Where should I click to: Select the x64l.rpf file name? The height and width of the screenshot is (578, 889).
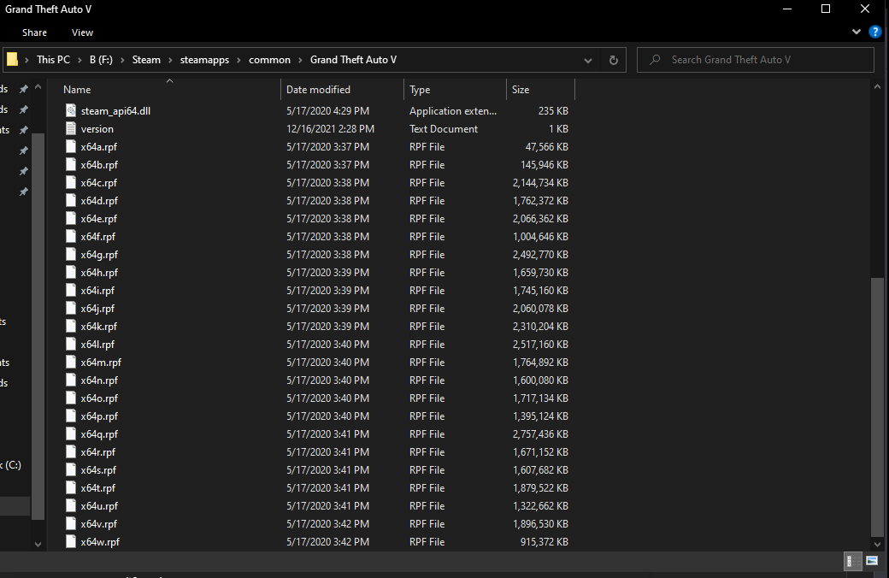click(97, 345)
